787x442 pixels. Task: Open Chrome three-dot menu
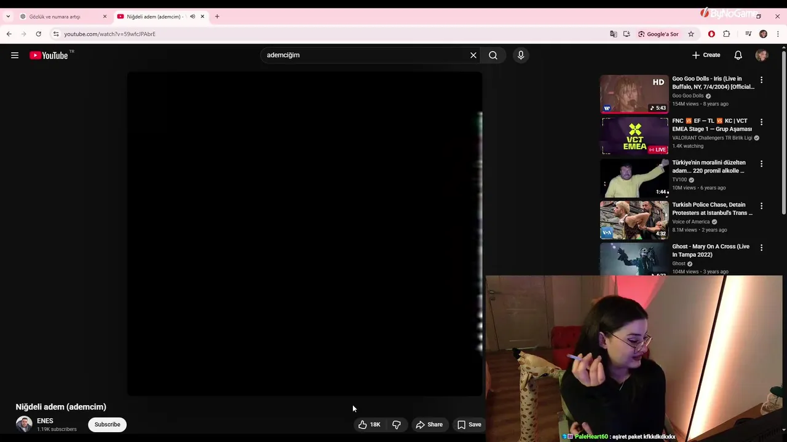778,34
